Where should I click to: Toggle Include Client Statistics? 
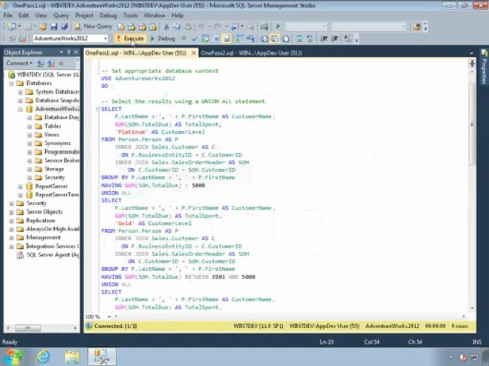coord(250,39)
